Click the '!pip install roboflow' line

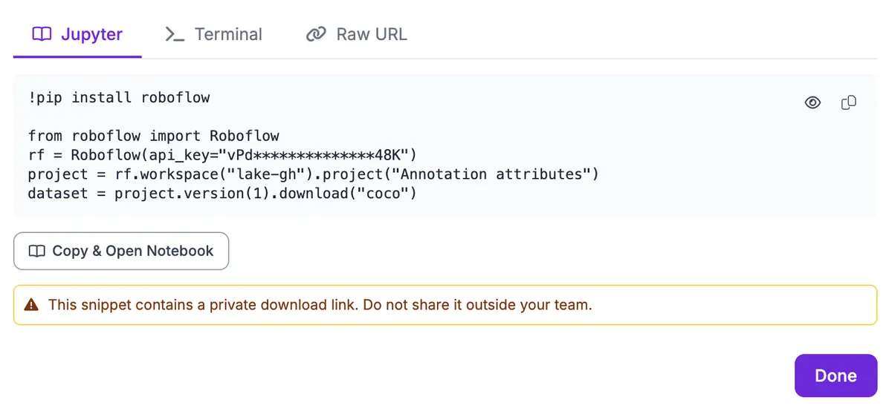coord(119,97)
